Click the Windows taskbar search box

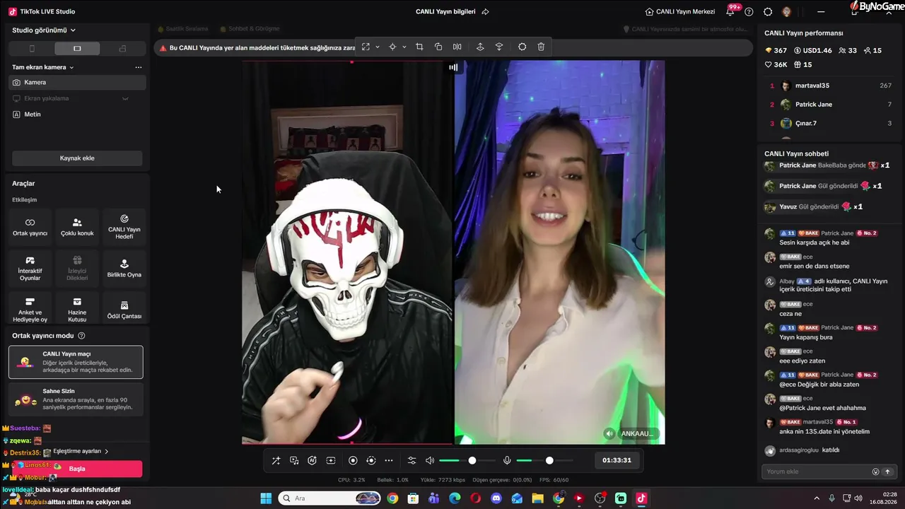click(x=329, y=498)
